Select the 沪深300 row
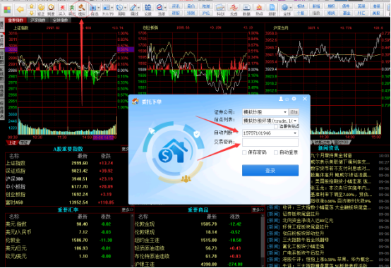Viewport: 391px width, 268px height. [x=67, y=179]
